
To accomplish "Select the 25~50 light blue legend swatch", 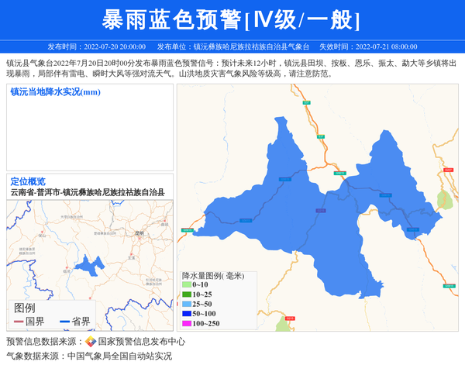I will click(187, 304).
